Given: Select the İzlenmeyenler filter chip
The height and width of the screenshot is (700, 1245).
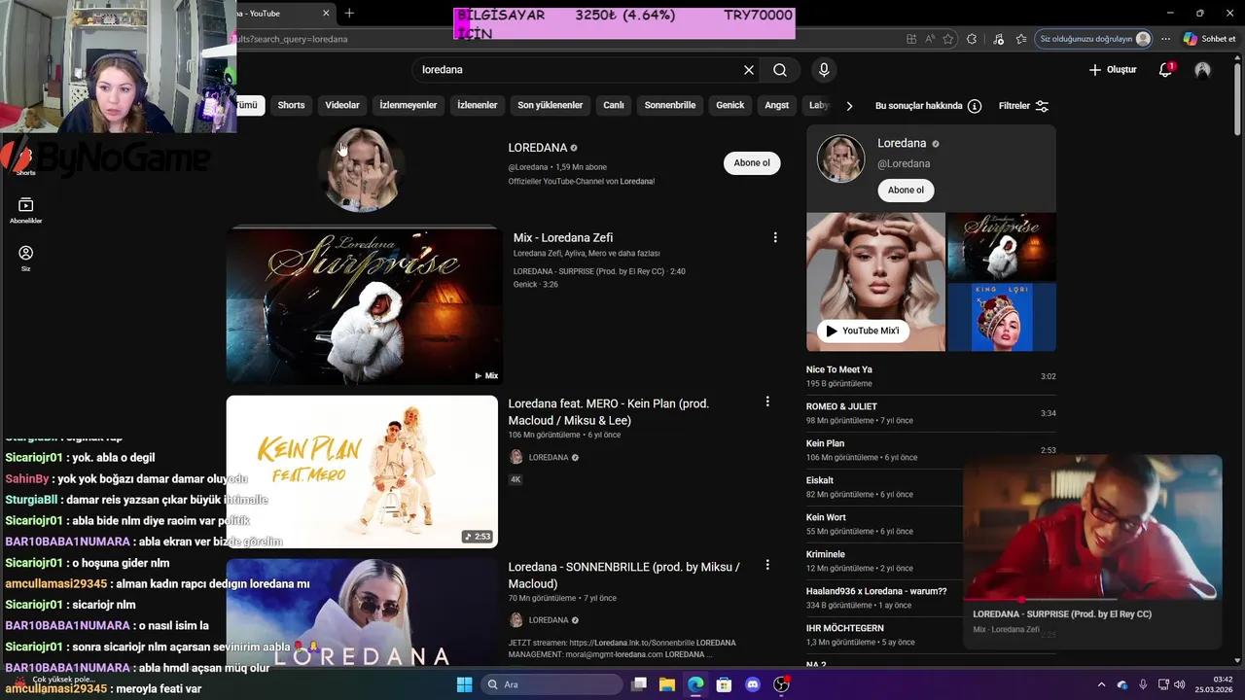Looking at the screenshot, I should [x=409, y=105].
